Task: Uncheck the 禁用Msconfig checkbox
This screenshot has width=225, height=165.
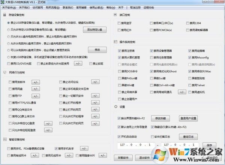Action: click(190, 57)
